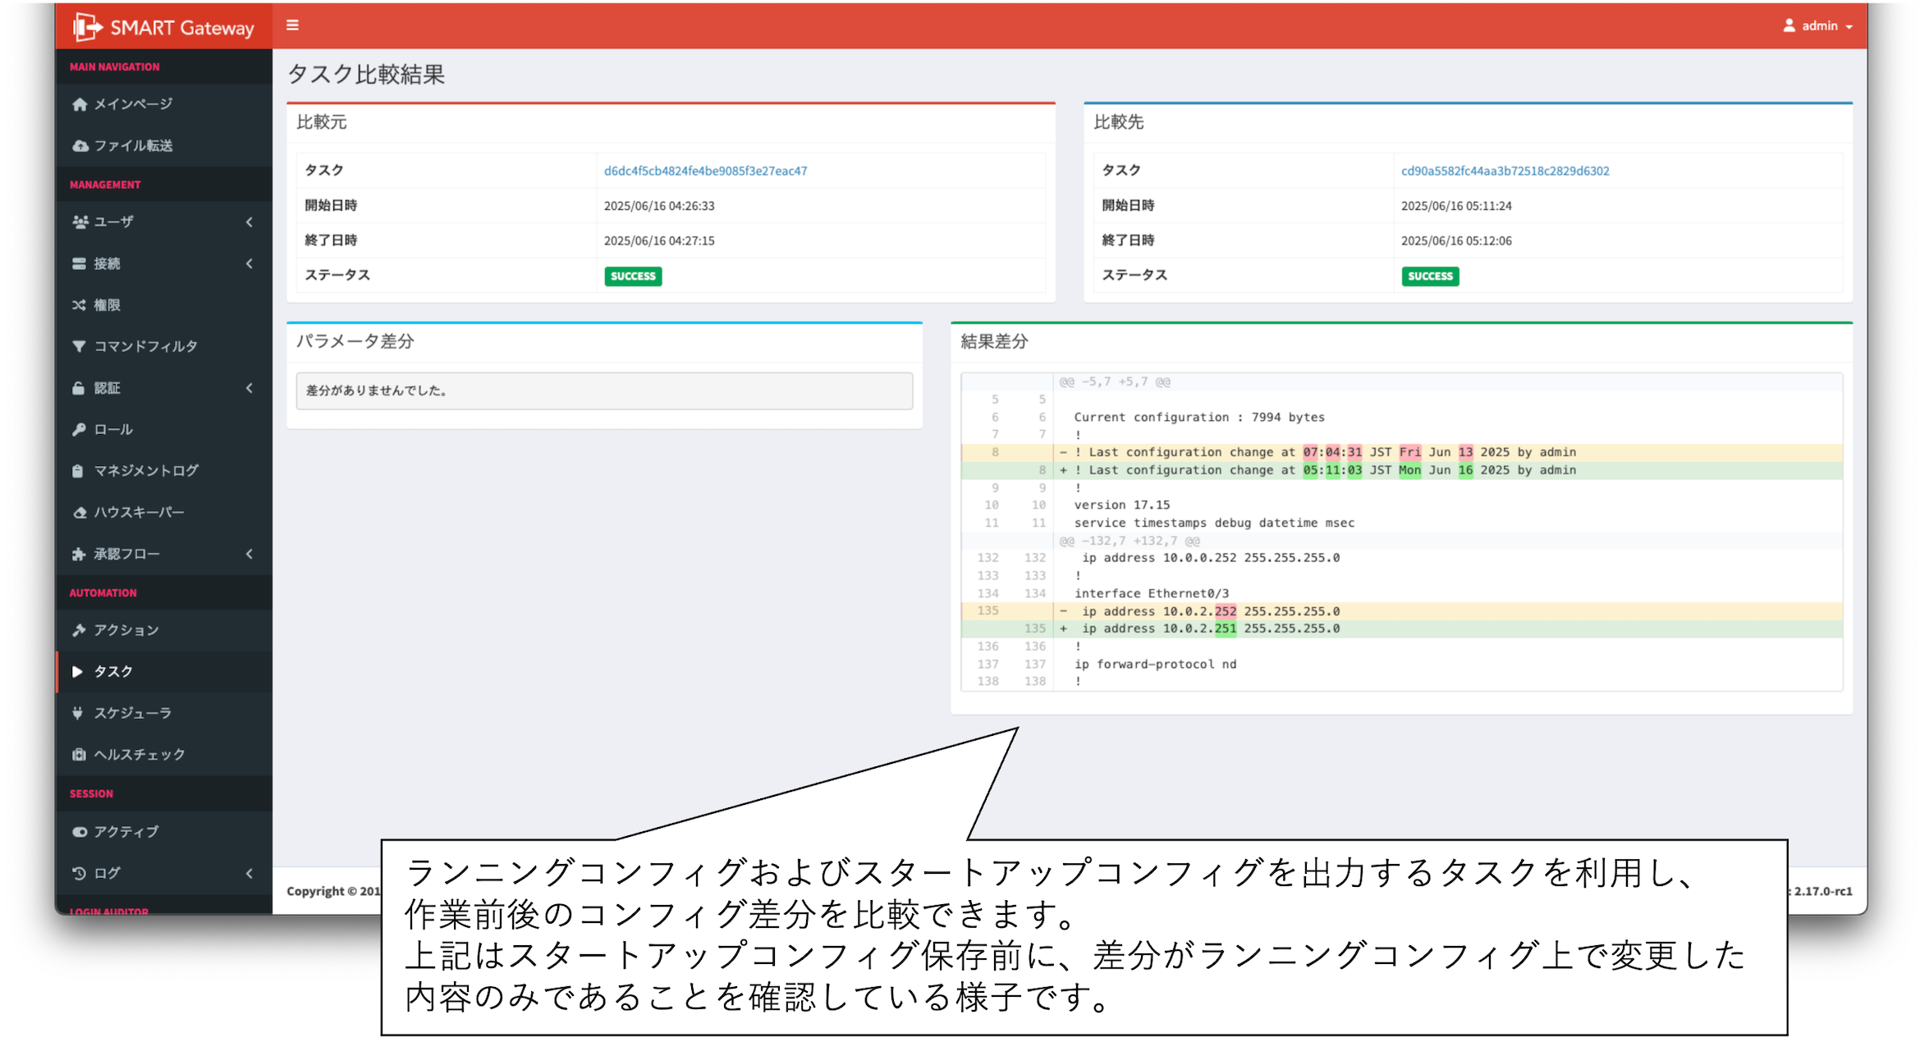The width and height of the screenshot is (1920, 1042).
Task: Open target task link cd90a5582fc44aa3b72518c2829d6302
Action: 1505,171
